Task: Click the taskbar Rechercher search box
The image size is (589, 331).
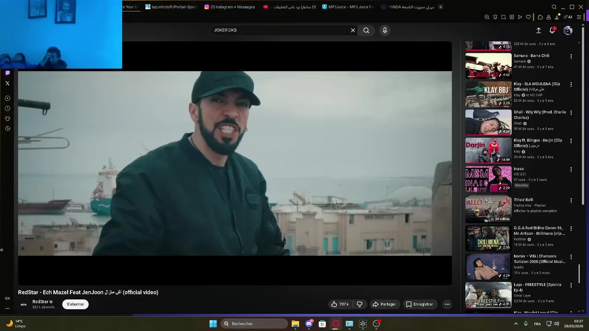Action: coord(254,324)
